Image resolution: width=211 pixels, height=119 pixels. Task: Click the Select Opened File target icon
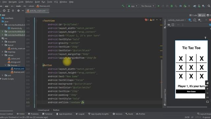(x=4, y=11)
